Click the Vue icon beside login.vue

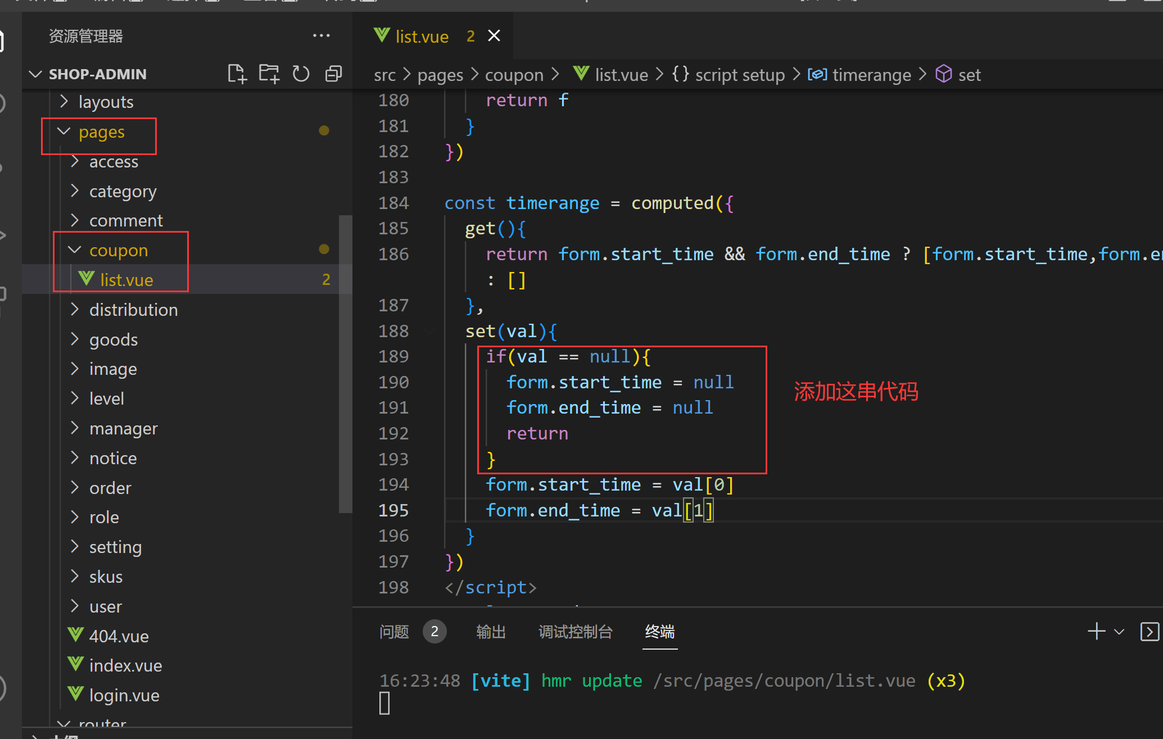(75, 695)
